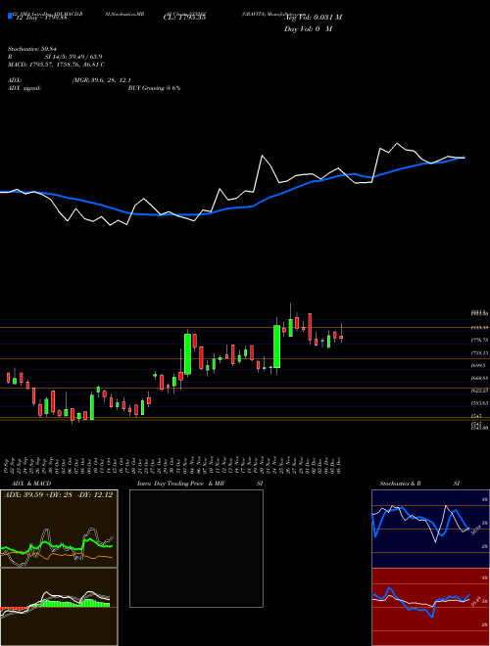
Task: Click the empty intraday trading price chart box
Action: [196, 548]
